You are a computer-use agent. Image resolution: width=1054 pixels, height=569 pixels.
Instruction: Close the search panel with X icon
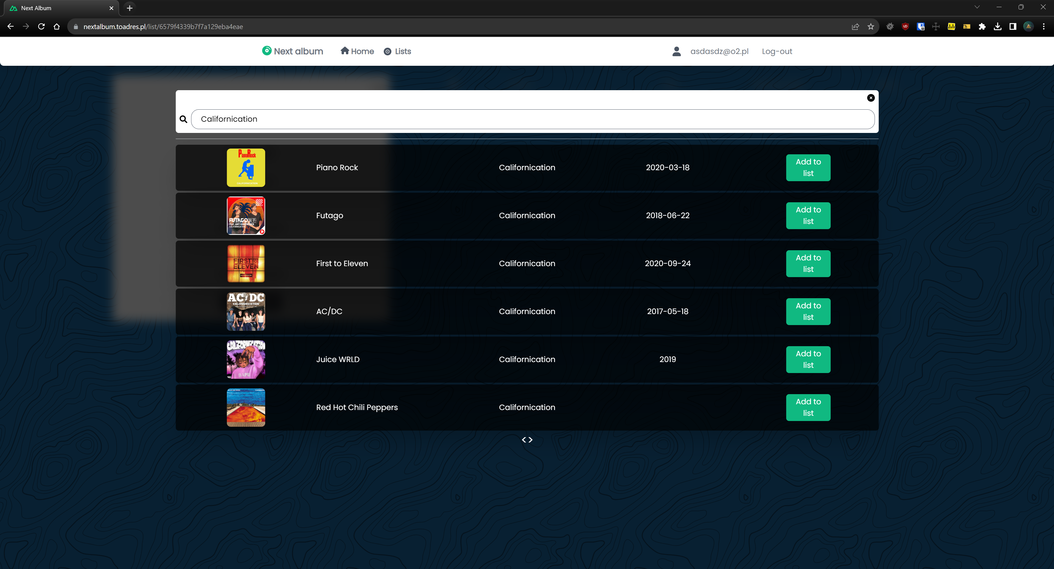[x=871, y=98]
